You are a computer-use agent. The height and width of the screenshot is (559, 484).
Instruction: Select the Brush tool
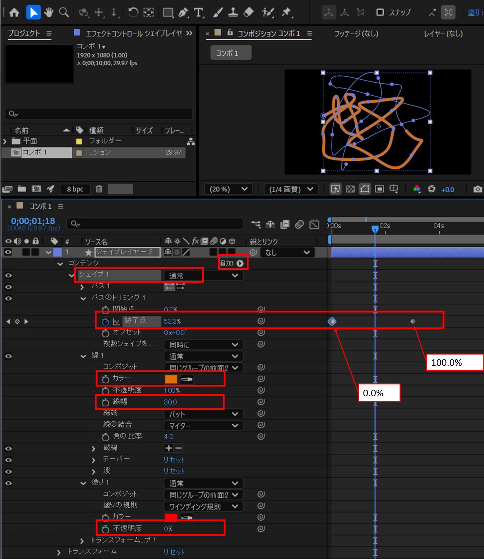tap(218, 12)
